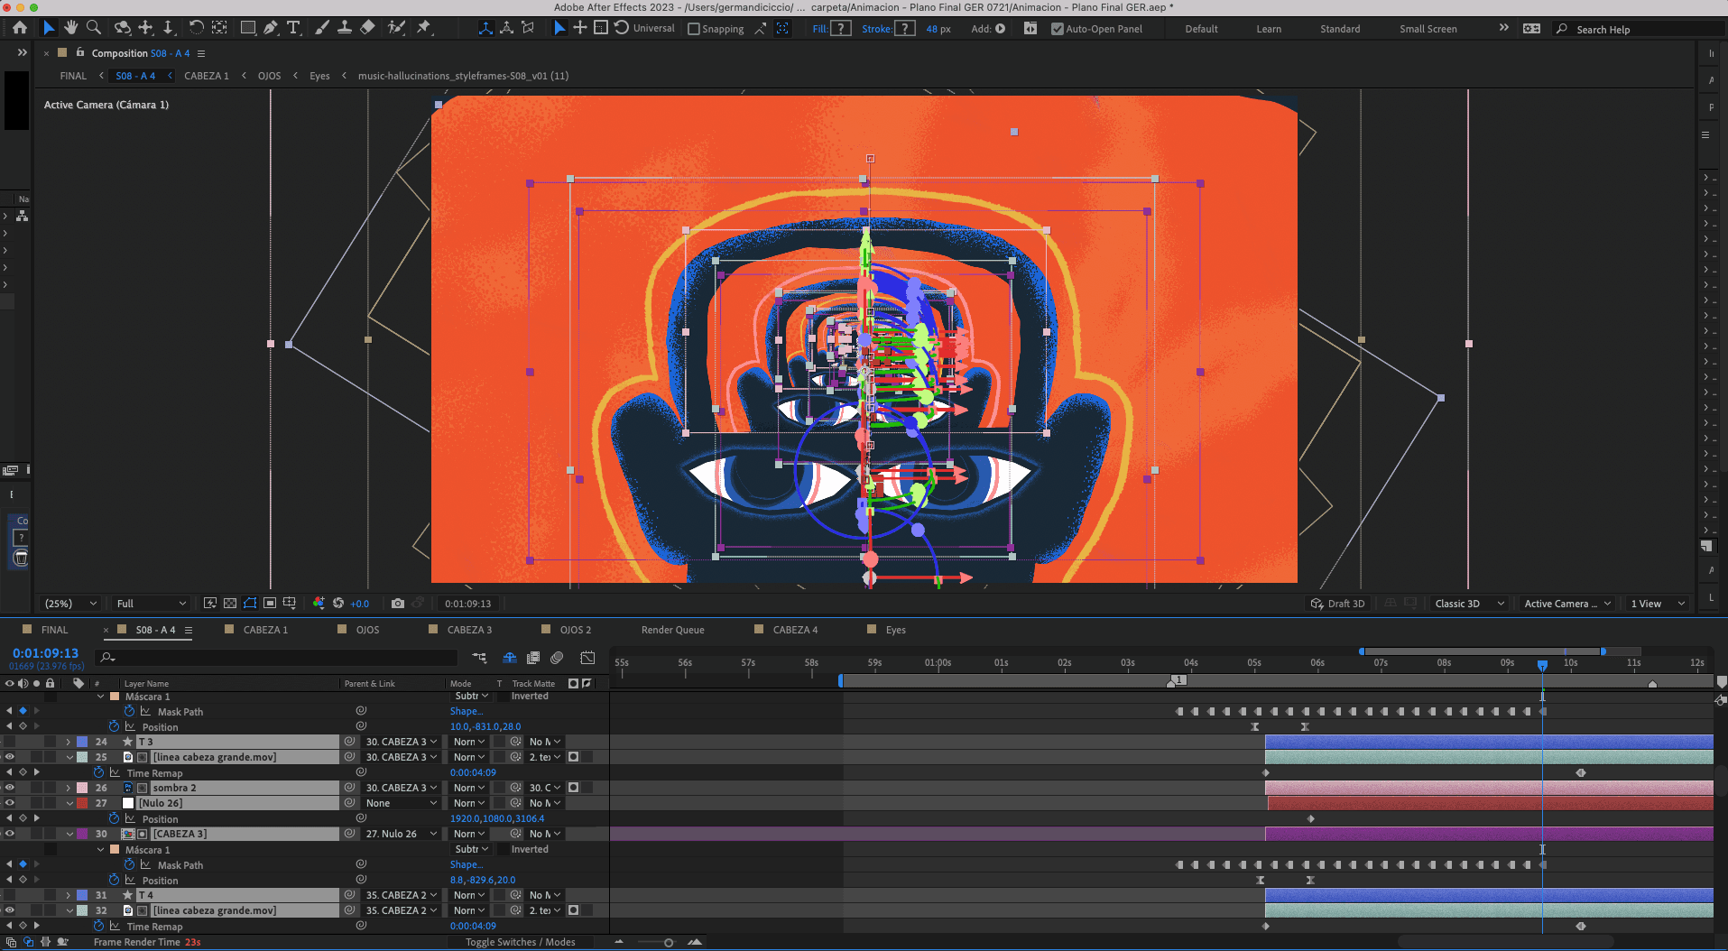Expand layer 24 named T 3

pyautogui.click(x=69, y=742)
